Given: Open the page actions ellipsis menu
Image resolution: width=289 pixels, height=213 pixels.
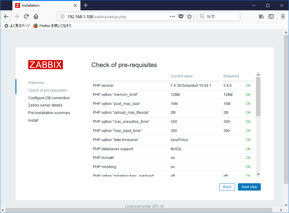Looking at the screenshot, I should coord(172,16).
